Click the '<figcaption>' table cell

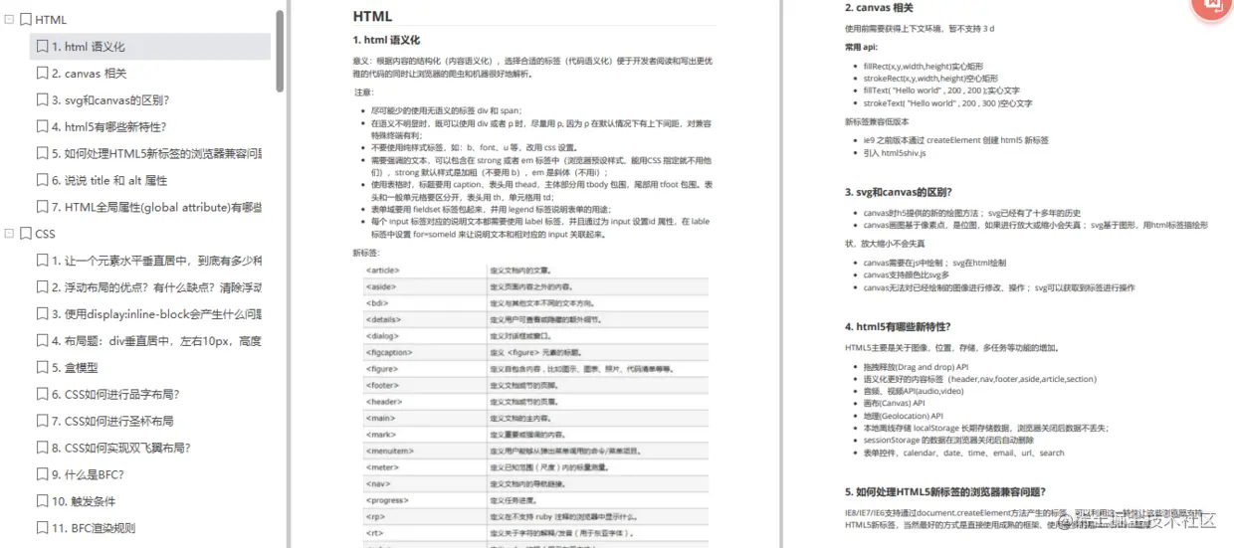[x=424, y=352]
